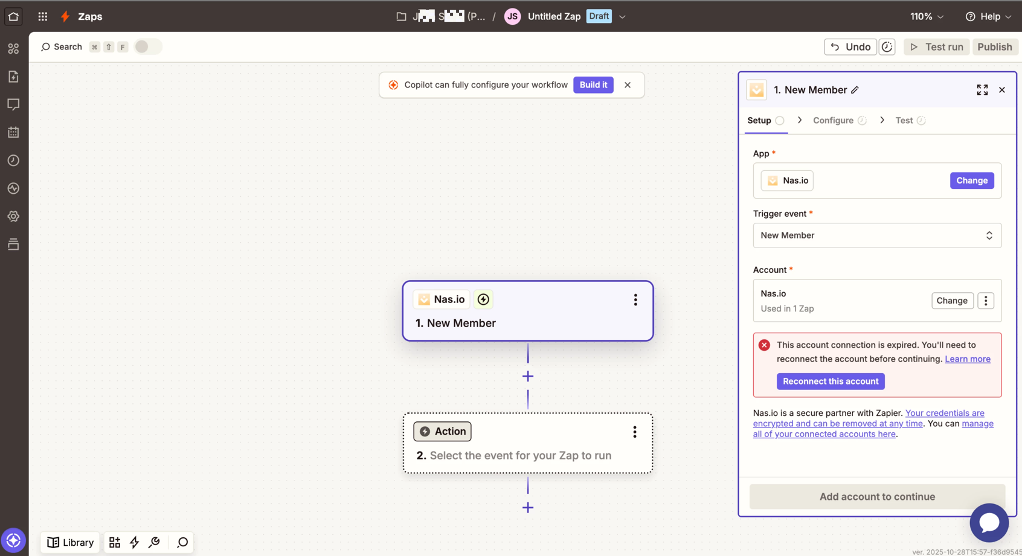Open the Trigger event dropdown
The image size is (1022, 556).
tap(876, 235)
